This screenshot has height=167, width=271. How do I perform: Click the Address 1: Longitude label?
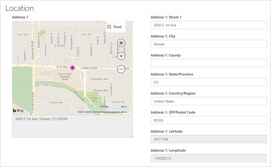(x=168, y=150)
